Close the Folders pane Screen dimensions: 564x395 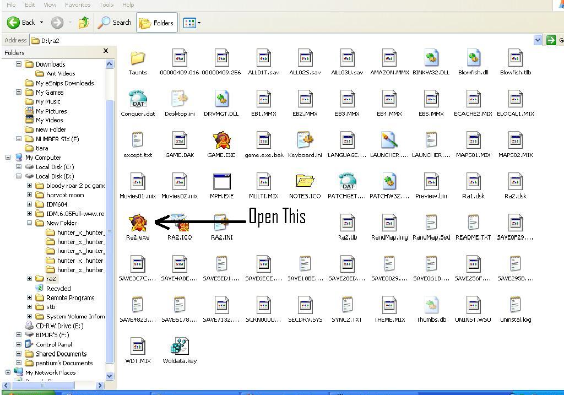pos(105,51)
